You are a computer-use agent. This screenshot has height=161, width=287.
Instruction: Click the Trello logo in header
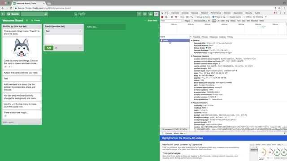coord(80,14)
